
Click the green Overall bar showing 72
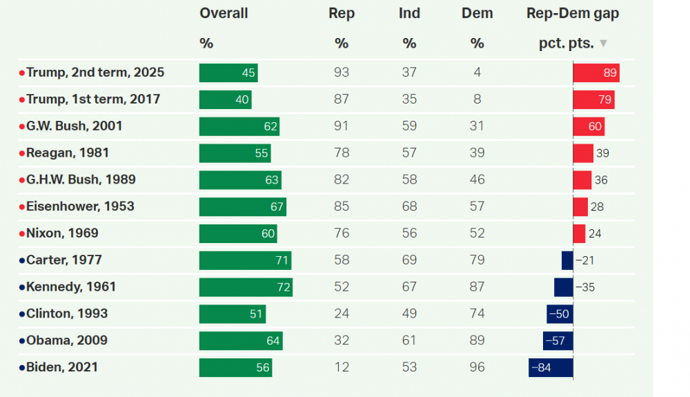point(246,287)
